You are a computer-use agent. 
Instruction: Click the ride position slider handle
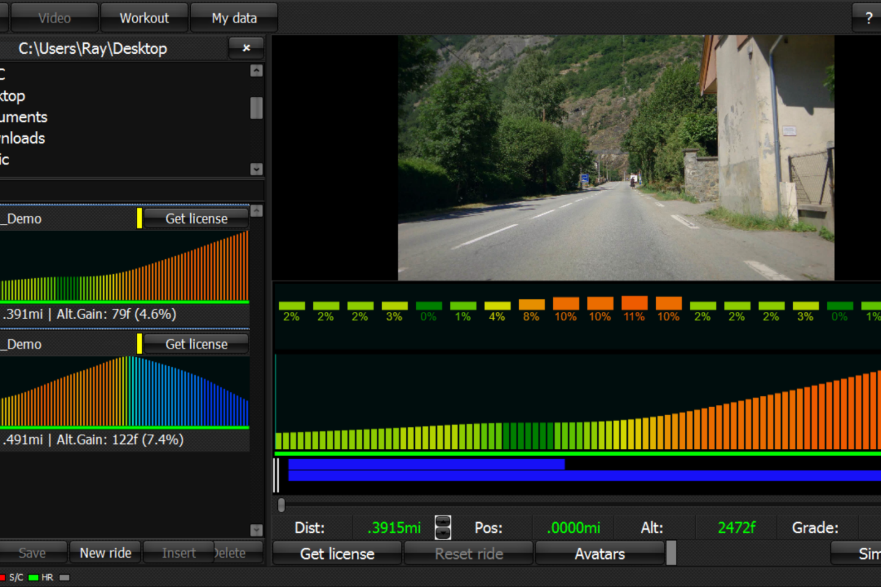click(x=281, y=505)
